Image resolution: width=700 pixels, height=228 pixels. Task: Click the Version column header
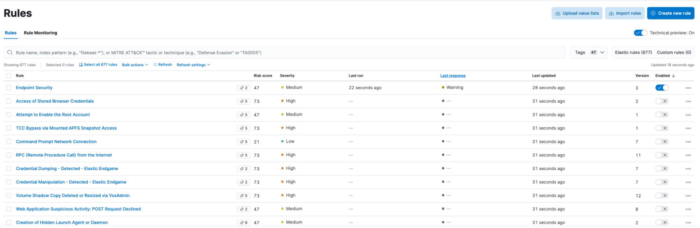tap(642, 76)
